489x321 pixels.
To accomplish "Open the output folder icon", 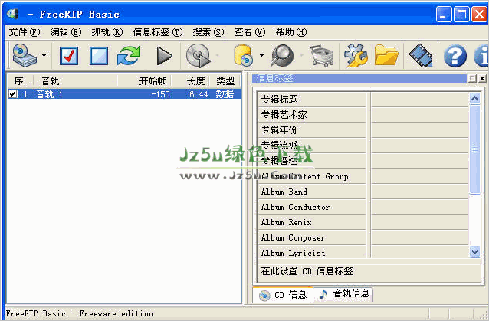I will point(386,55).
